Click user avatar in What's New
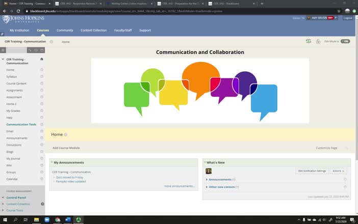 pyautogui.click(x=209, y=171)
